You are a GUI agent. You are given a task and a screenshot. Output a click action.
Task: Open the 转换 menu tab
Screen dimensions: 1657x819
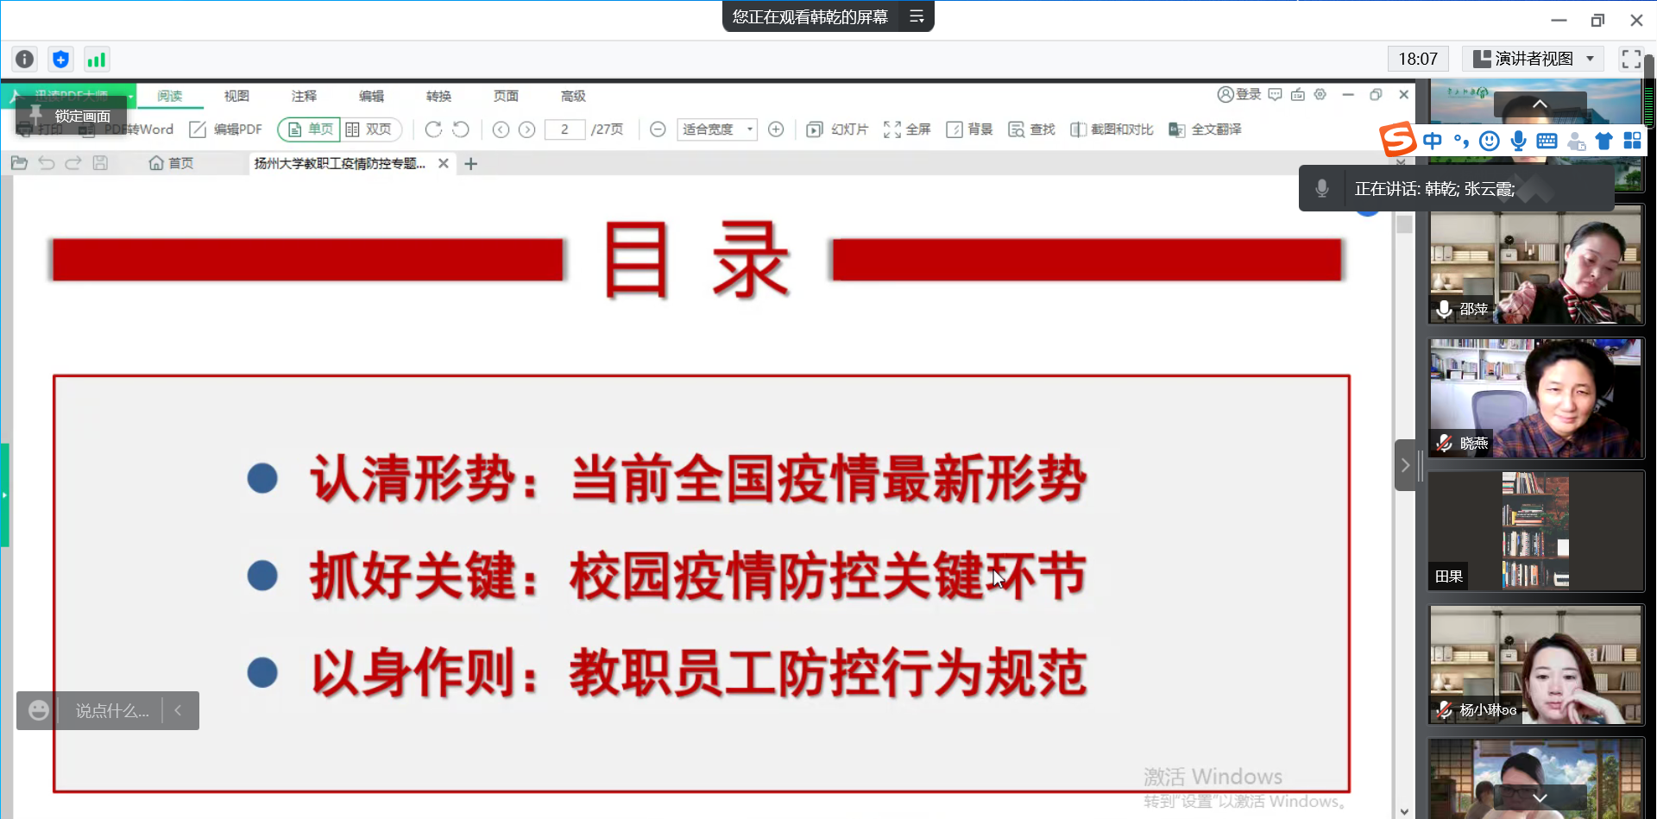[x=438, y=96]
